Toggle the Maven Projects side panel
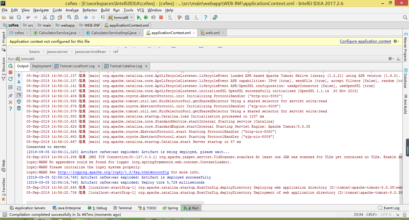Screen dimensions: 409x220 click(x=405, y=47)
